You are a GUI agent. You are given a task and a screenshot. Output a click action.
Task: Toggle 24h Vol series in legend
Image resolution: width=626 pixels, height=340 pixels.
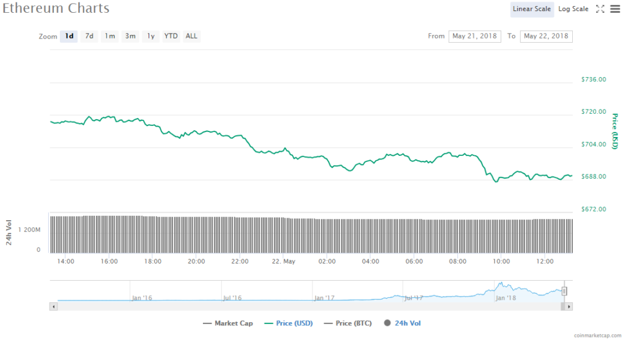coord(402,323)
